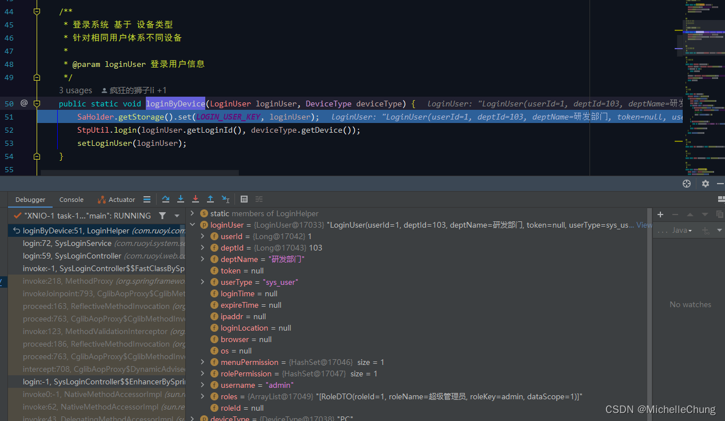Click the Trace Current Stream Chain icon
The width and height of the screenshot is (725, 421).
point(259,199)
